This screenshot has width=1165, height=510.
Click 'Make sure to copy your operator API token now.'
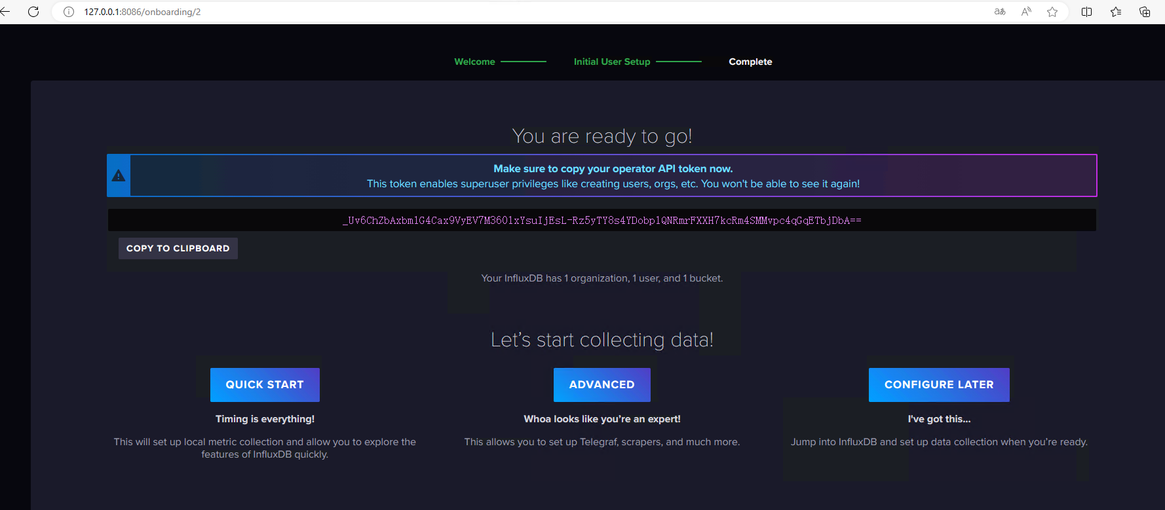613,169
